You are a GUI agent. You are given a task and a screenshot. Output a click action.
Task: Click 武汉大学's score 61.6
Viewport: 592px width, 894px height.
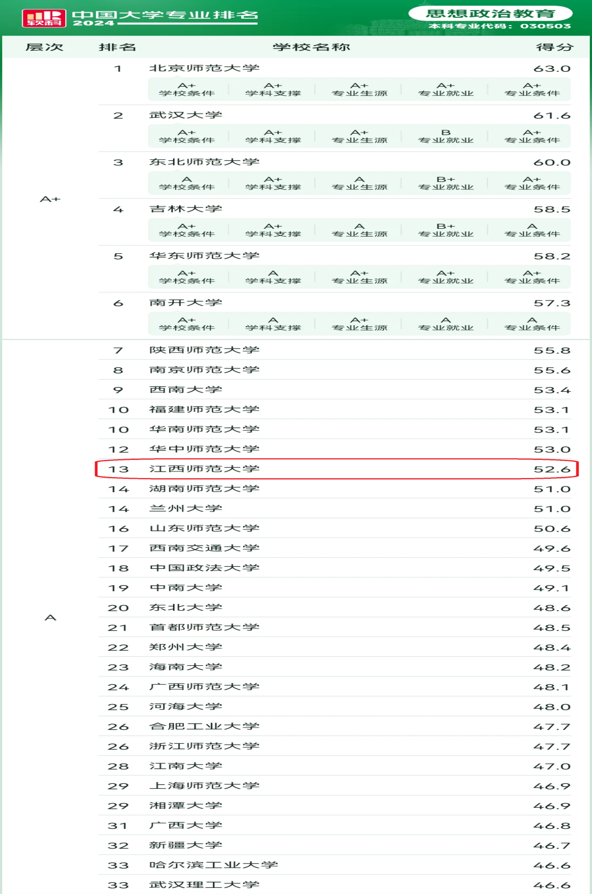point(552,115)
